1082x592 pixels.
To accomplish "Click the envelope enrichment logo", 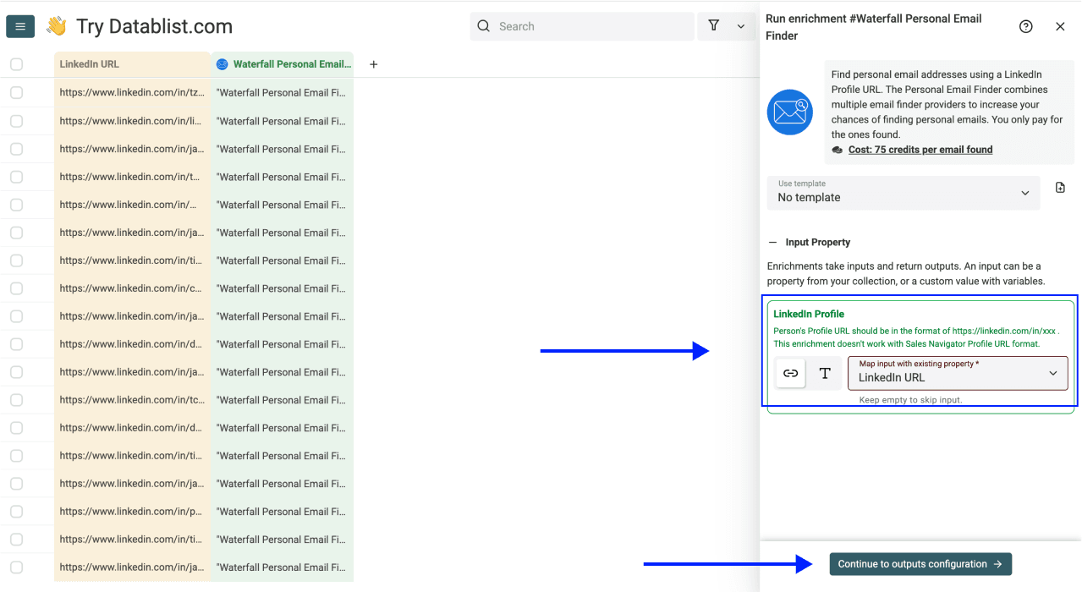I will click(x=789, y=112).
